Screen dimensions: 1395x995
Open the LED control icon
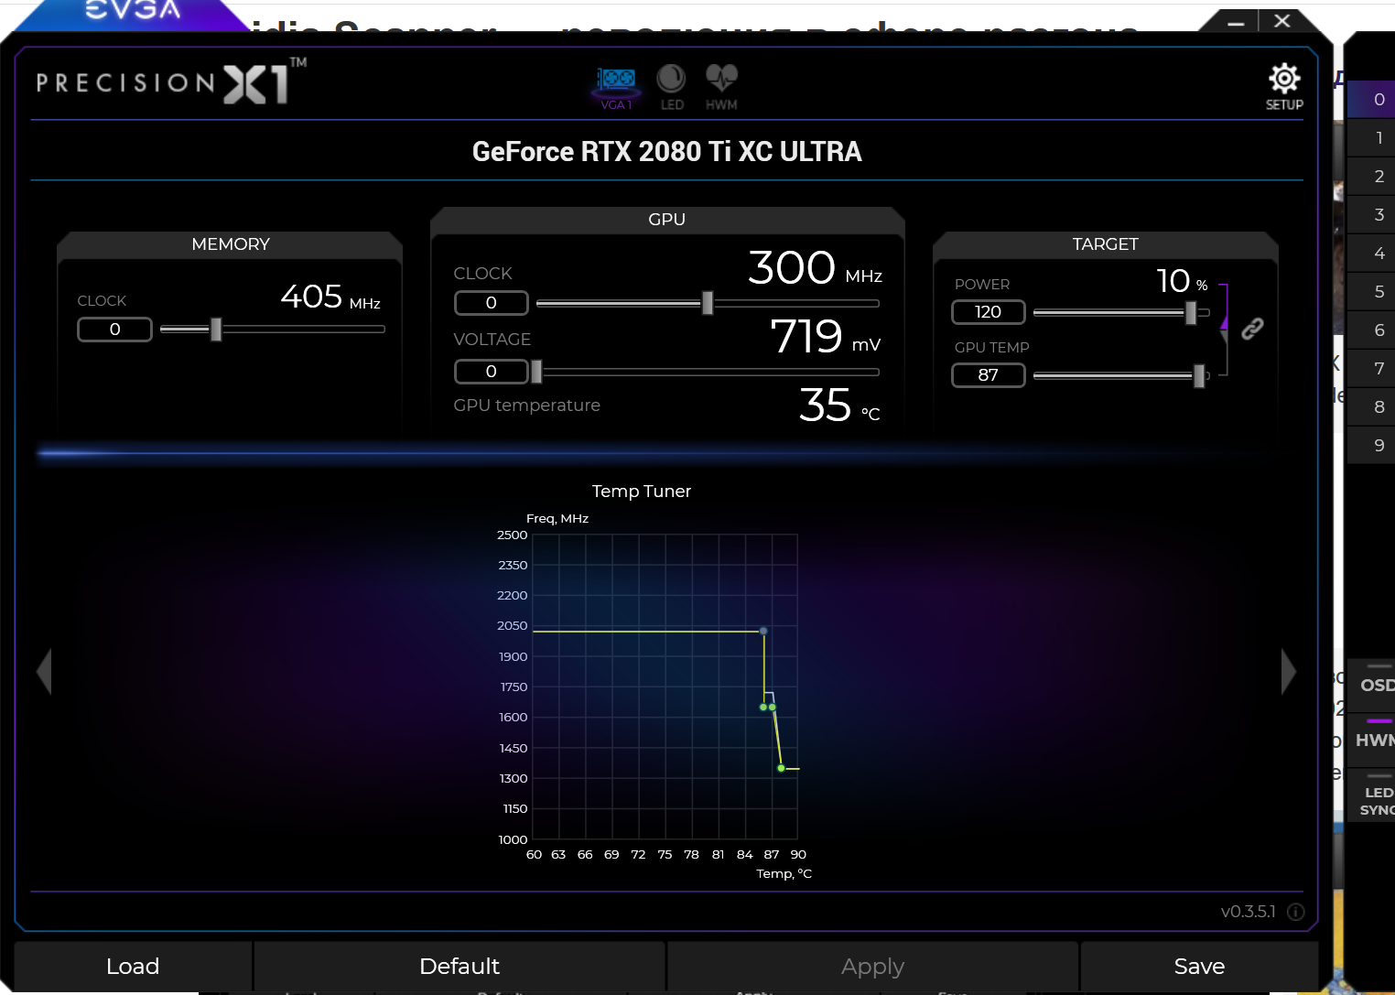point(672,87)
